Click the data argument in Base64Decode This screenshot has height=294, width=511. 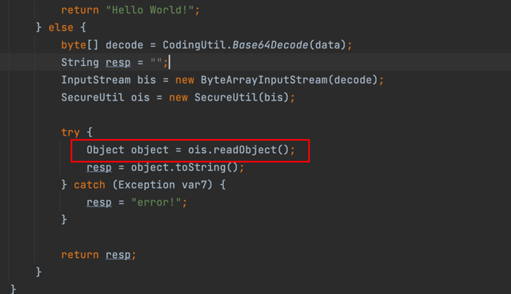(x=328, y=45)
